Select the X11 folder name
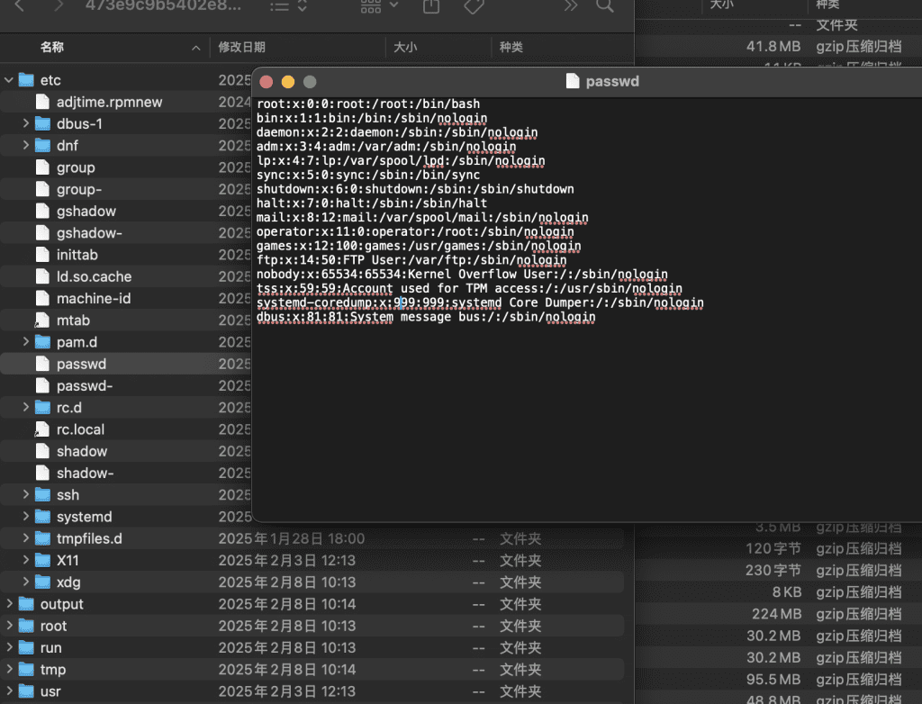The image size is (922, 704). click(x=68, y=560)
